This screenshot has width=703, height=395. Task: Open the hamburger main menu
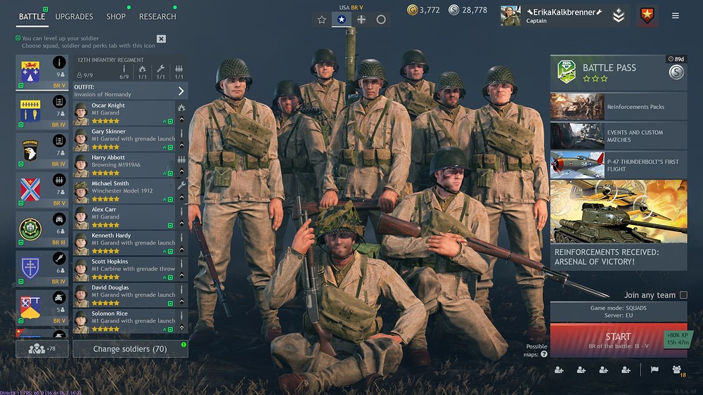point(675,15)
